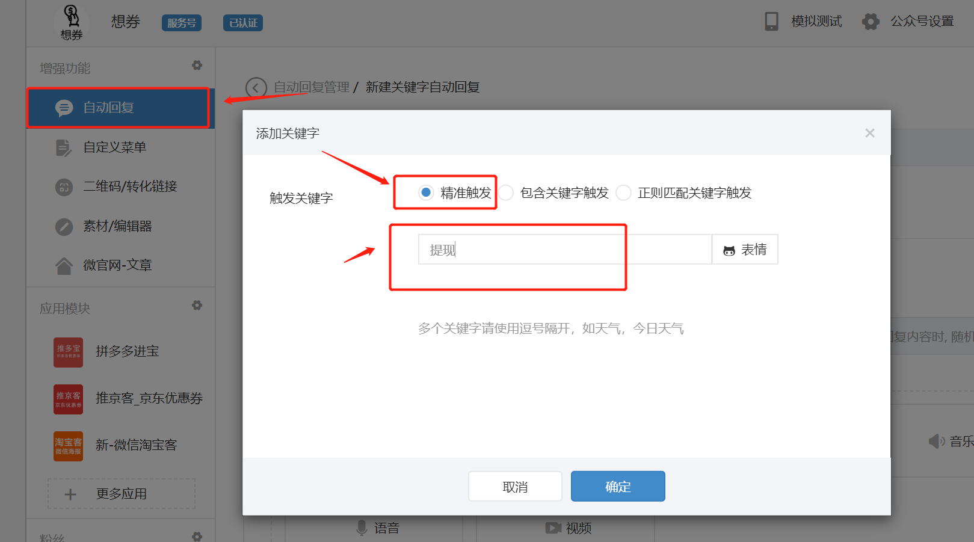974x542 pixels.
Task: Open 模拟测试 phone icon
Action: pyautogui.click(x=771, y=21)
